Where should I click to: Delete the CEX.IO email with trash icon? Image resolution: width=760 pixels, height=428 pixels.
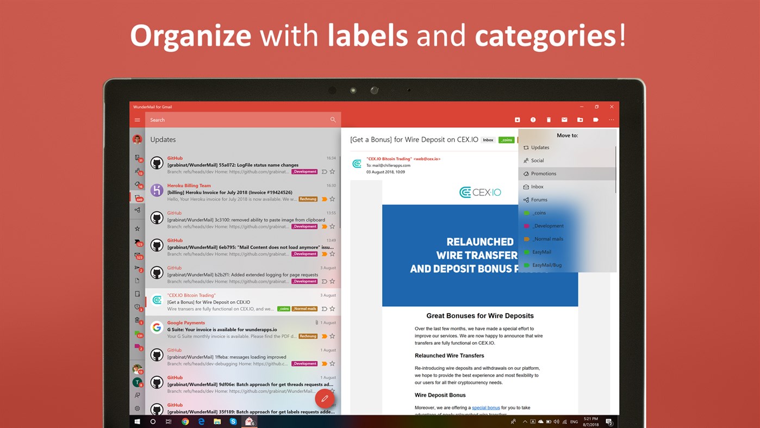[549, 119]
